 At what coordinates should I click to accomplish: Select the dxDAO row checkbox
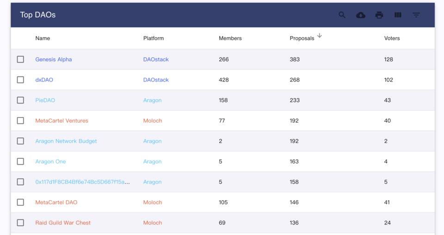pyautogui.click(x=20, y=80)
